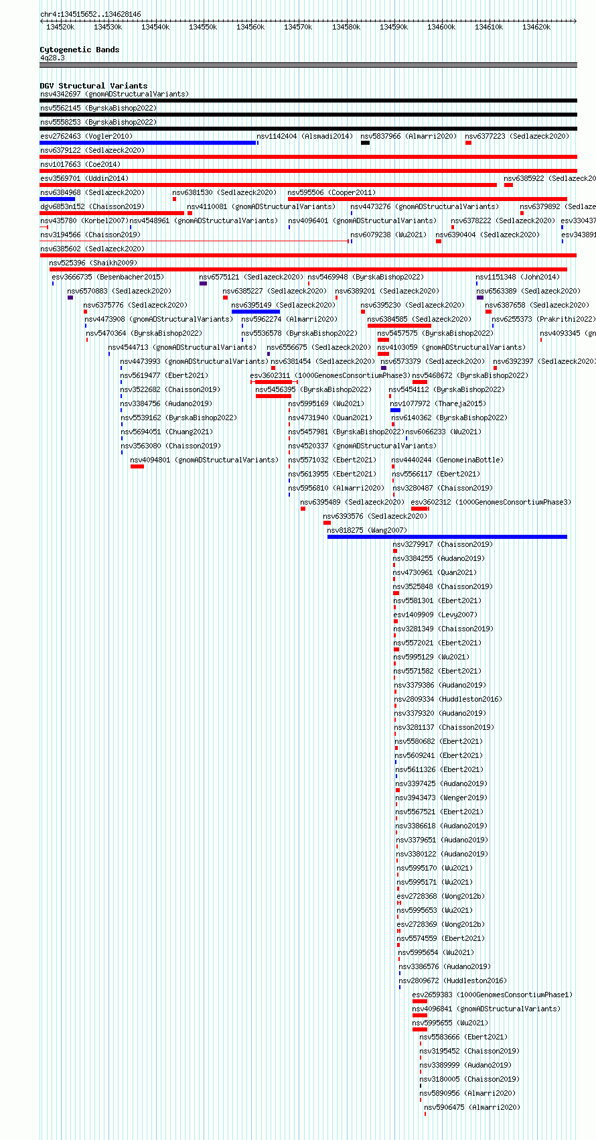Click the grey 4q28.3 cytogenetic band bar
Viewport: 596px width, 1140px height.
pyautogui.click(x=308, y=65)
